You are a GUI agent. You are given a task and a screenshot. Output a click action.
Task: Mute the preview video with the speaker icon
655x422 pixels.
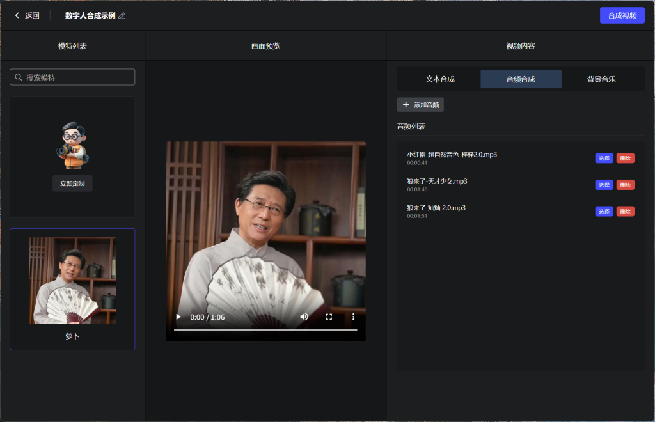[x=304, y=316]
